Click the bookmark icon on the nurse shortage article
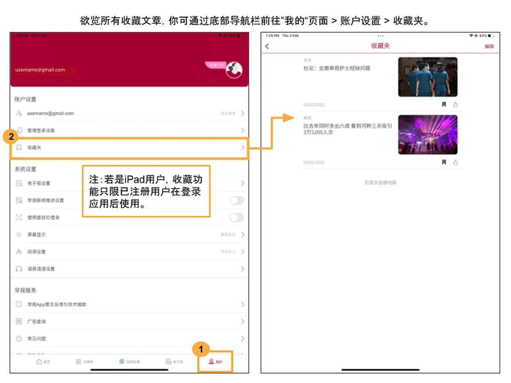 (x=444, y=105)
